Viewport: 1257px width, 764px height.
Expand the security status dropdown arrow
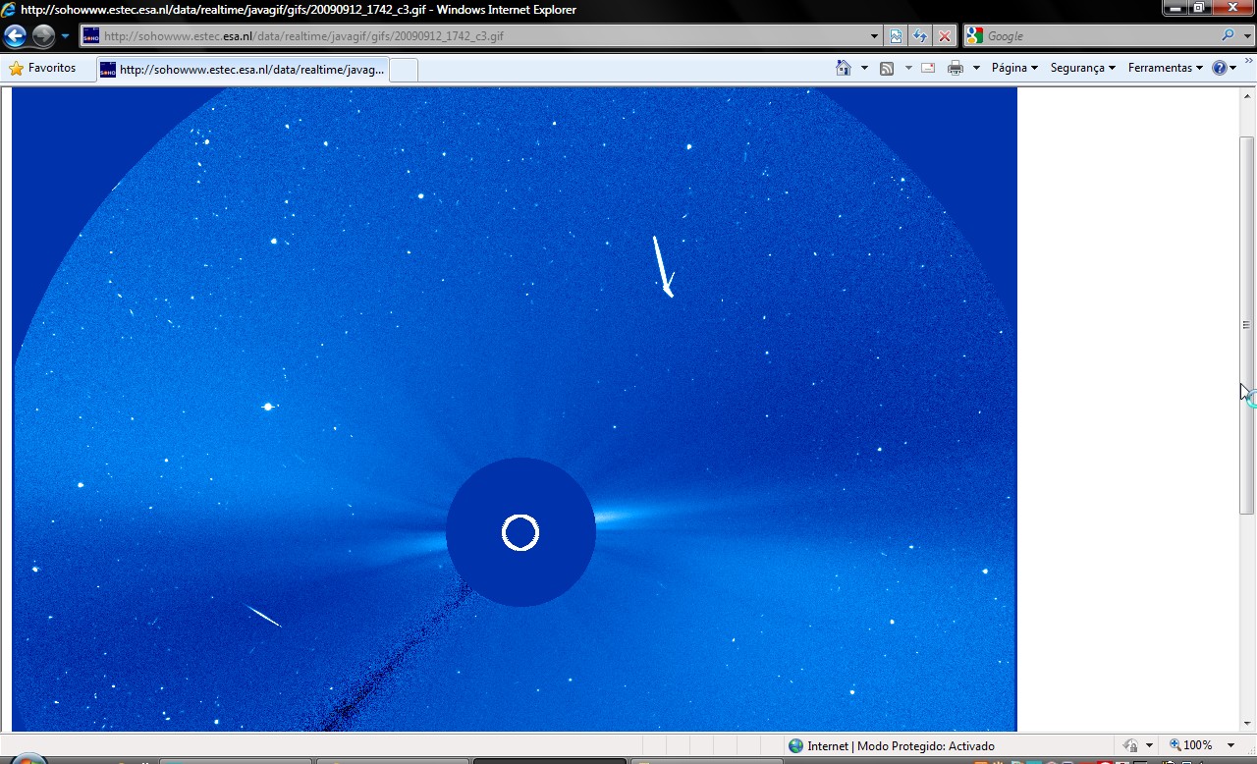1149,746
